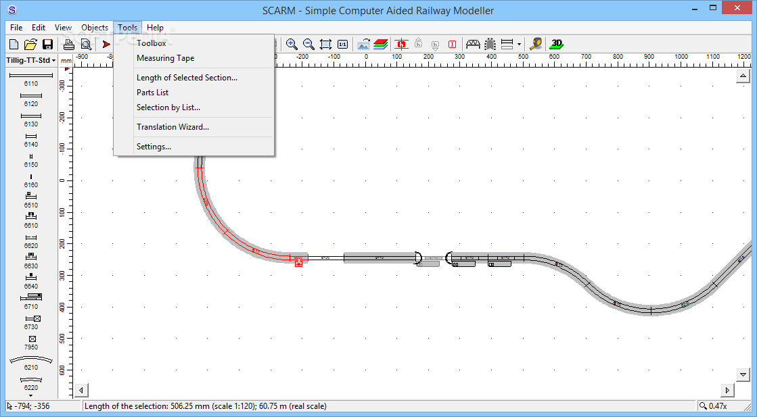The image size is (757, 417).
Task: Activate the Measuring Tape toolbar icon
Action: point(536,45)
